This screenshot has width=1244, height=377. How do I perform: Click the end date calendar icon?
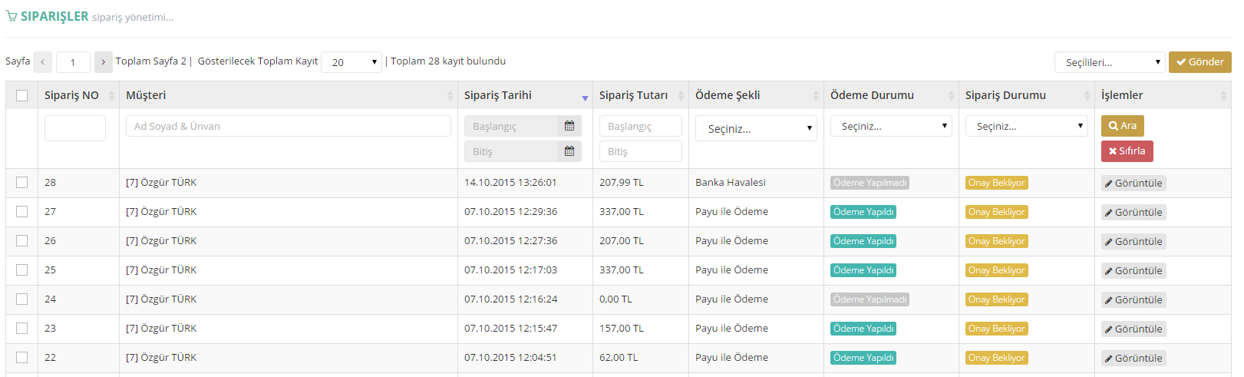tap(569, 151)
